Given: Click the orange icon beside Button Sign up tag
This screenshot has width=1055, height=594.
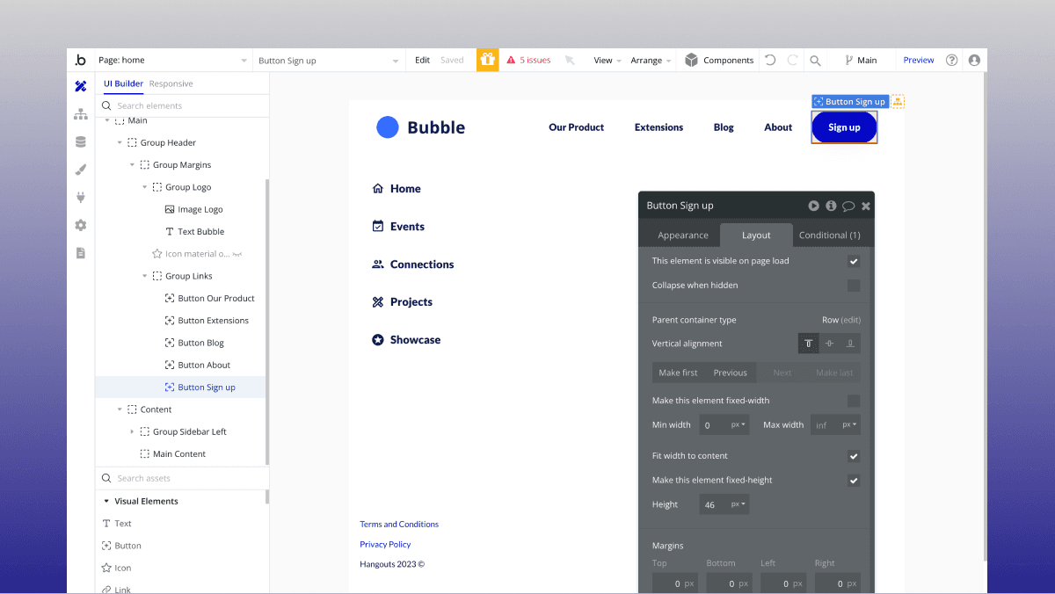Looking at the screenshot, I should 898,101.
